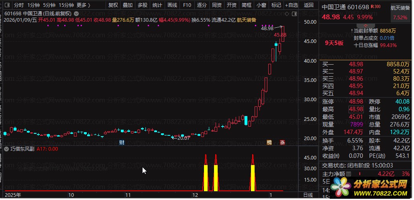Select the 买一 bid row at 48.98

tap(366, 64)
